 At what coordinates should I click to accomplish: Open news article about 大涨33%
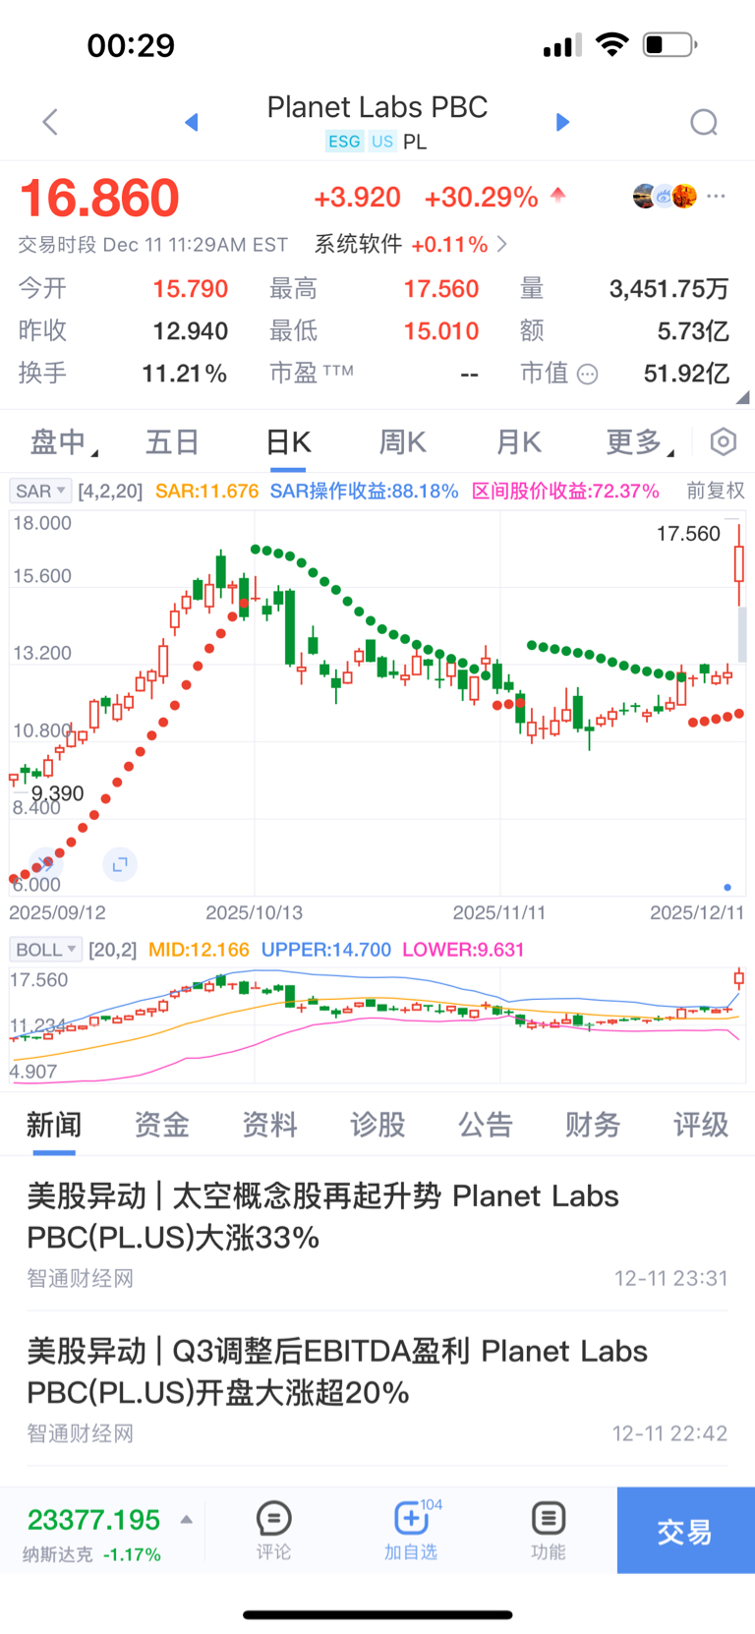click(377, 1234)
